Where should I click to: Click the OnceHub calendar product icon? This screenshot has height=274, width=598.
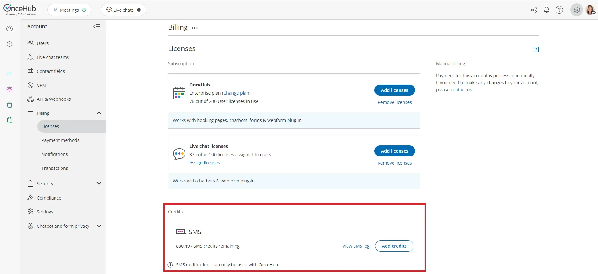pyautogui.click(x=179, y=93)
